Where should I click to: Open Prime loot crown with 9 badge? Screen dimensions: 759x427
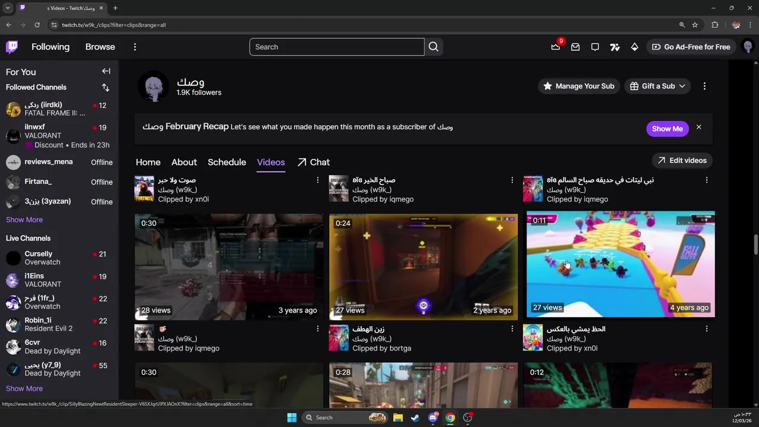(x=556, y=47)
